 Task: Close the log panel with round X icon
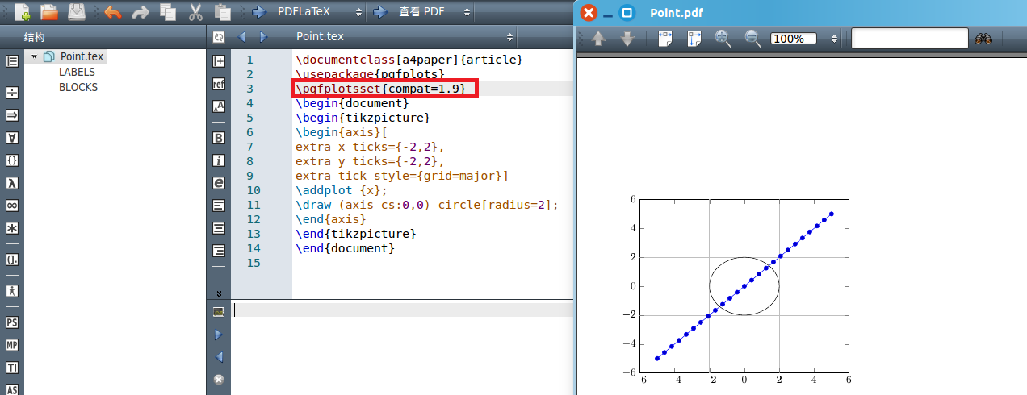218,379
